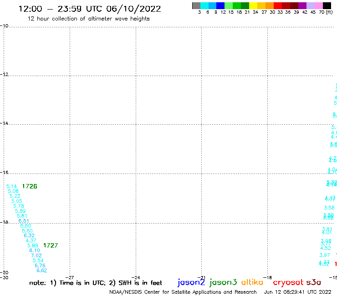Image resolution: width=337 pixels, height=296 pixels.
Task: Click the wave height '4.37'
Action: tap(31, 240)
